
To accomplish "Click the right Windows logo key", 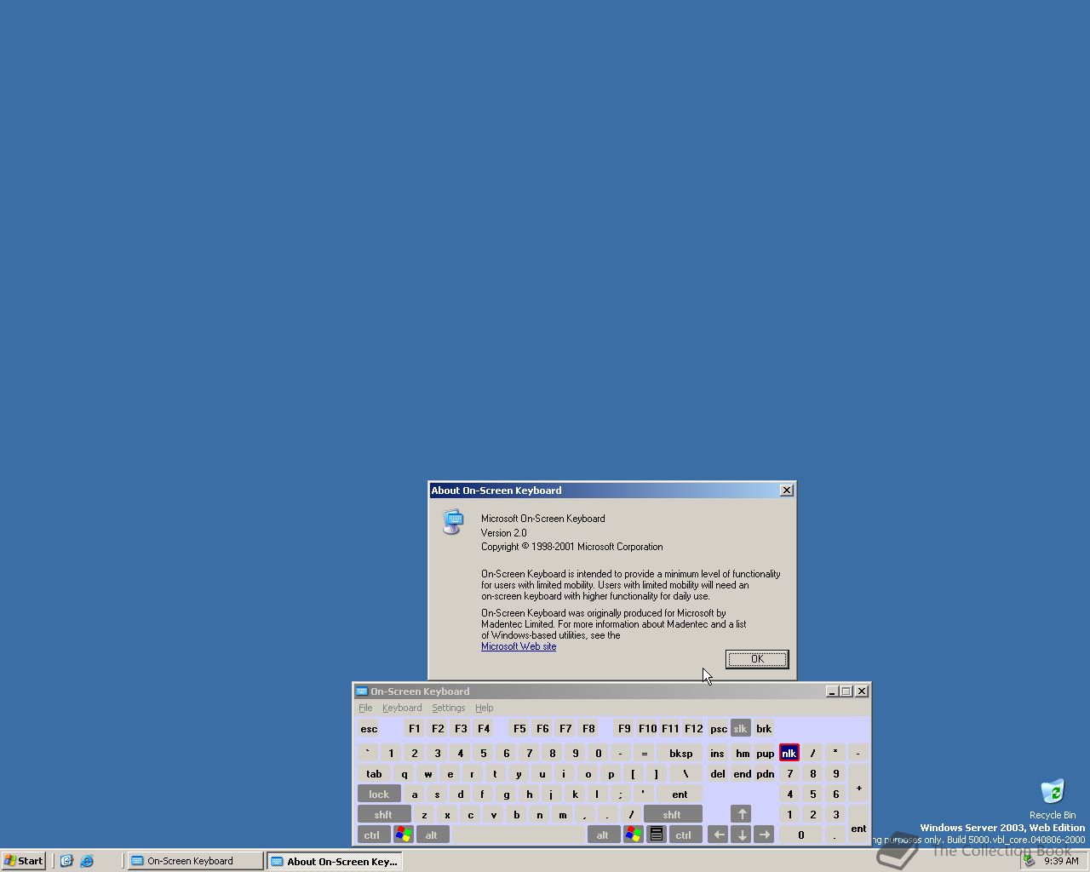I will tap(634, 835).
